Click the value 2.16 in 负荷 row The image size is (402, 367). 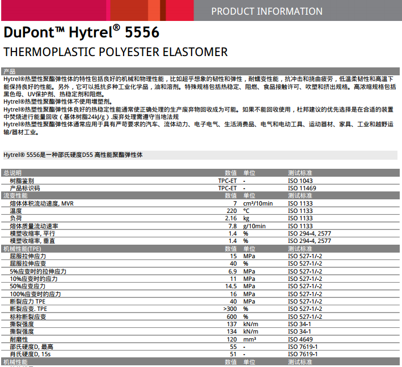click(231, 218)
